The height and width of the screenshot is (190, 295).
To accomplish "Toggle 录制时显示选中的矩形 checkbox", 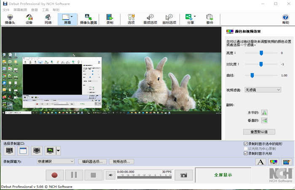I will pos(246,144).
